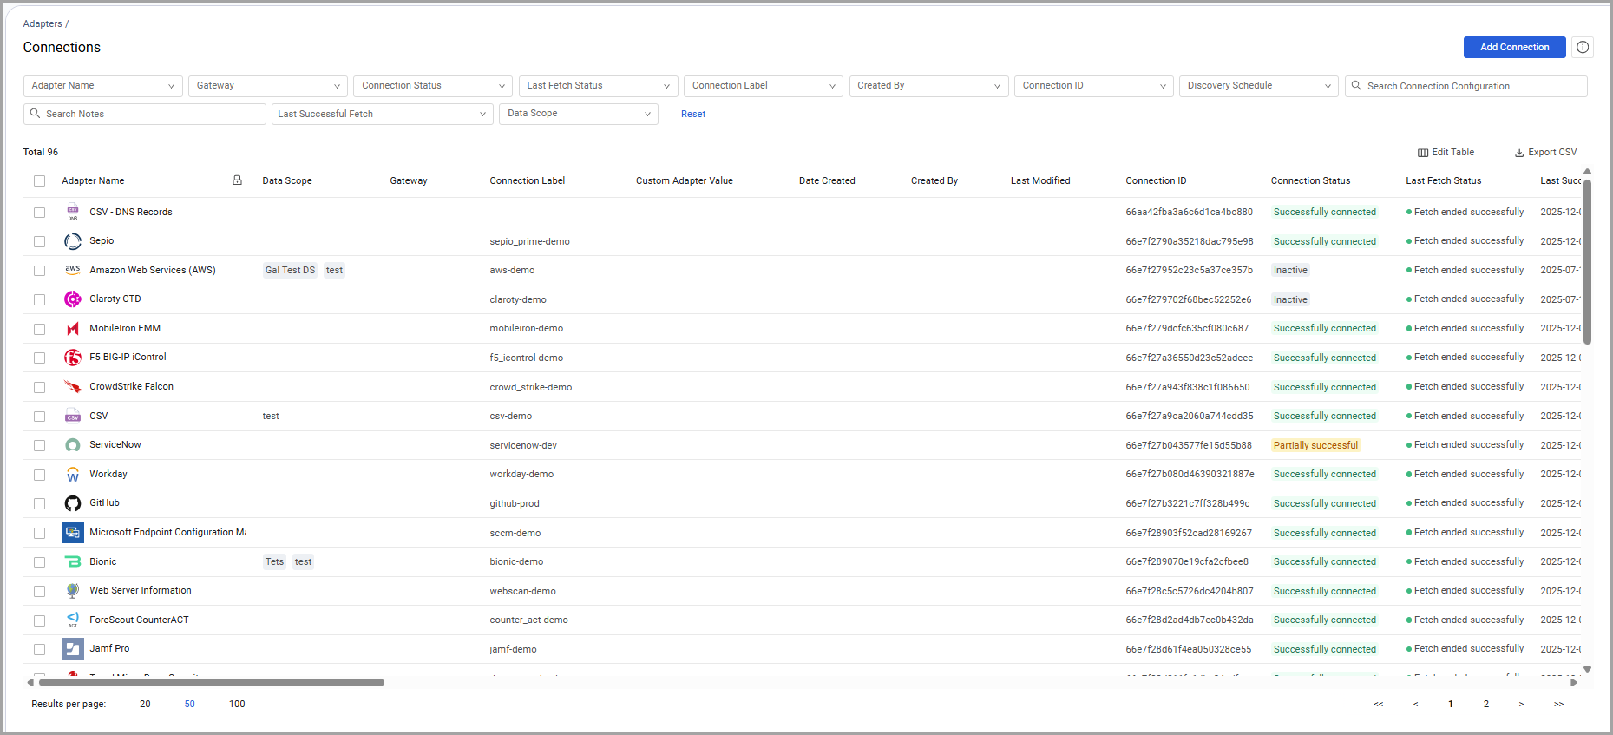Viewport: 1613px width, 735px height.
Task: Click the CrowdStrike Falcon adapter icon
Action: click(73, 387)
